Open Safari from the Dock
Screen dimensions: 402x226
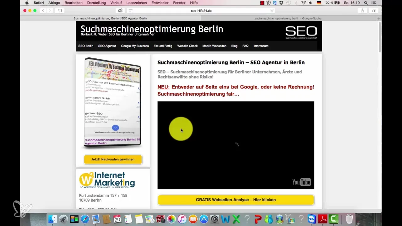pyautogui.click(x=85, y=219)
